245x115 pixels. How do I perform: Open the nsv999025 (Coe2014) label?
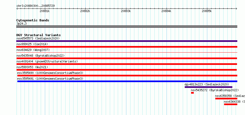(32, 44)
